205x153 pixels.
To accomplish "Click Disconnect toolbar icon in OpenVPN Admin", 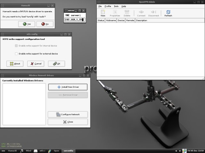I will click(x=153, y=13).
